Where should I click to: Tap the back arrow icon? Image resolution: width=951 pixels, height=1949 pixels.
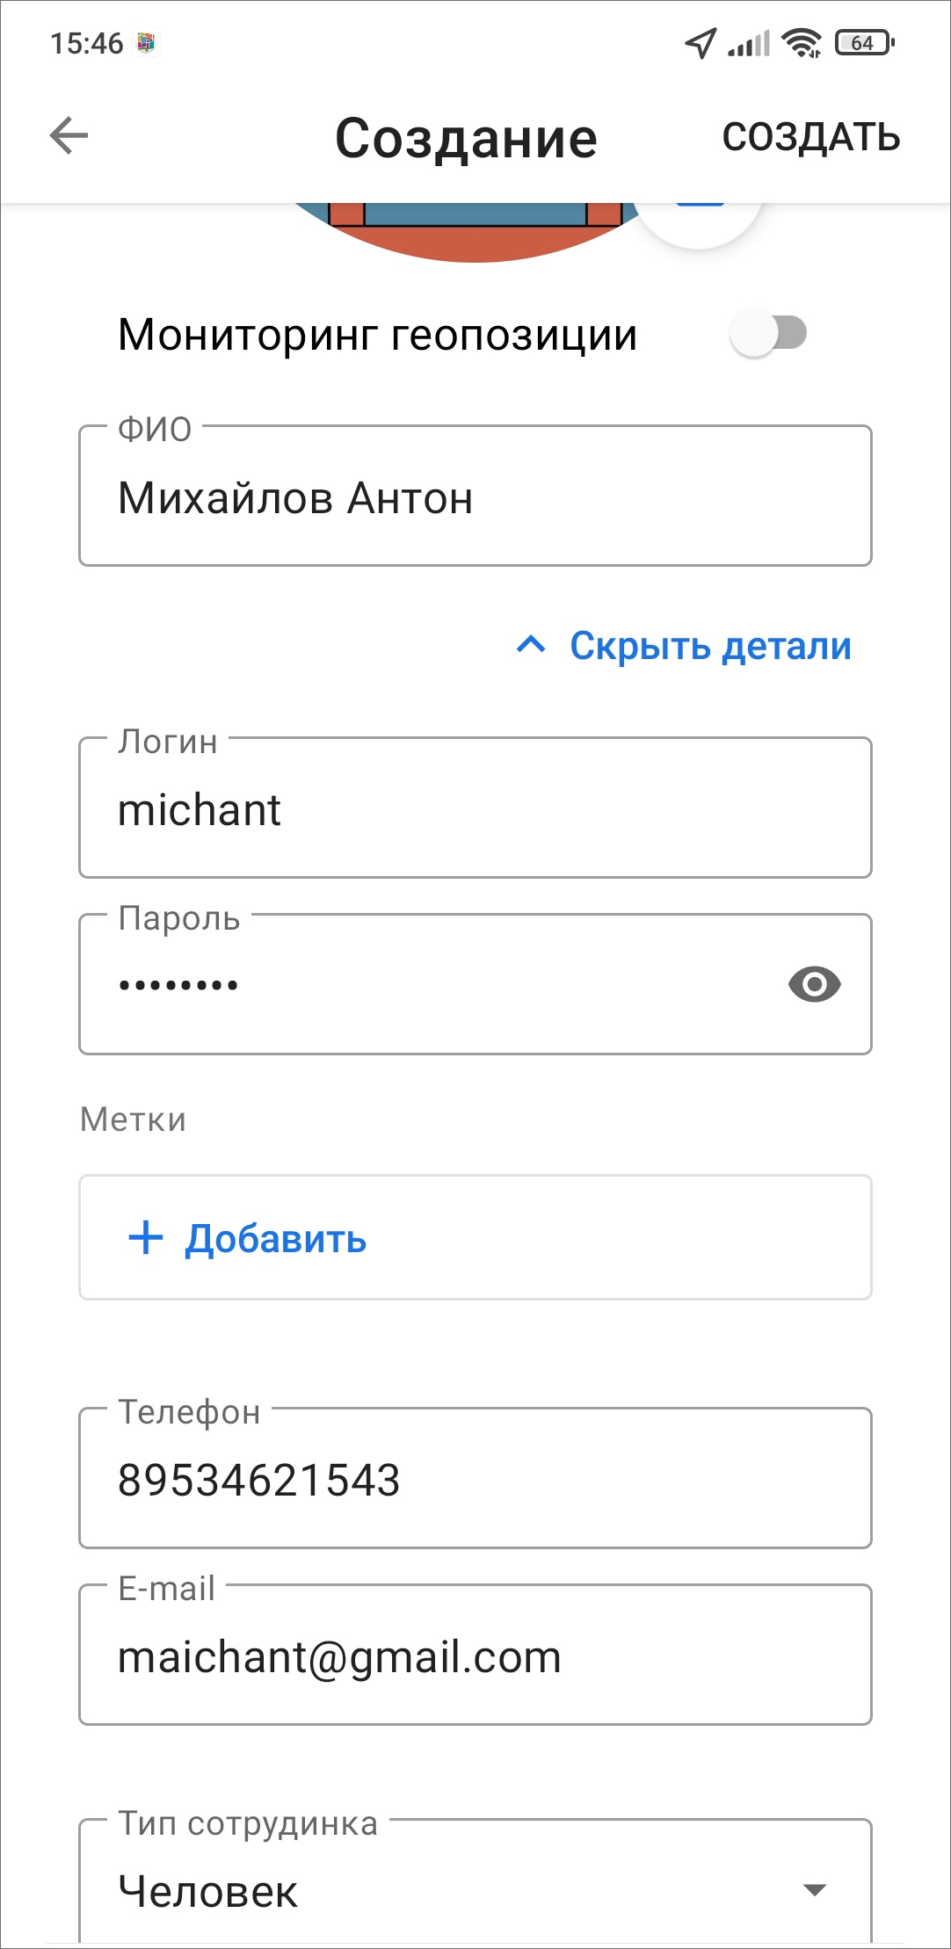click(x=69, y=136)
